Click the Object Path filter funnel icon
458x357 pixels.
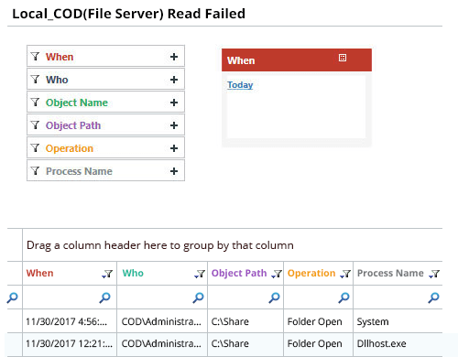(x=36, y=125)
